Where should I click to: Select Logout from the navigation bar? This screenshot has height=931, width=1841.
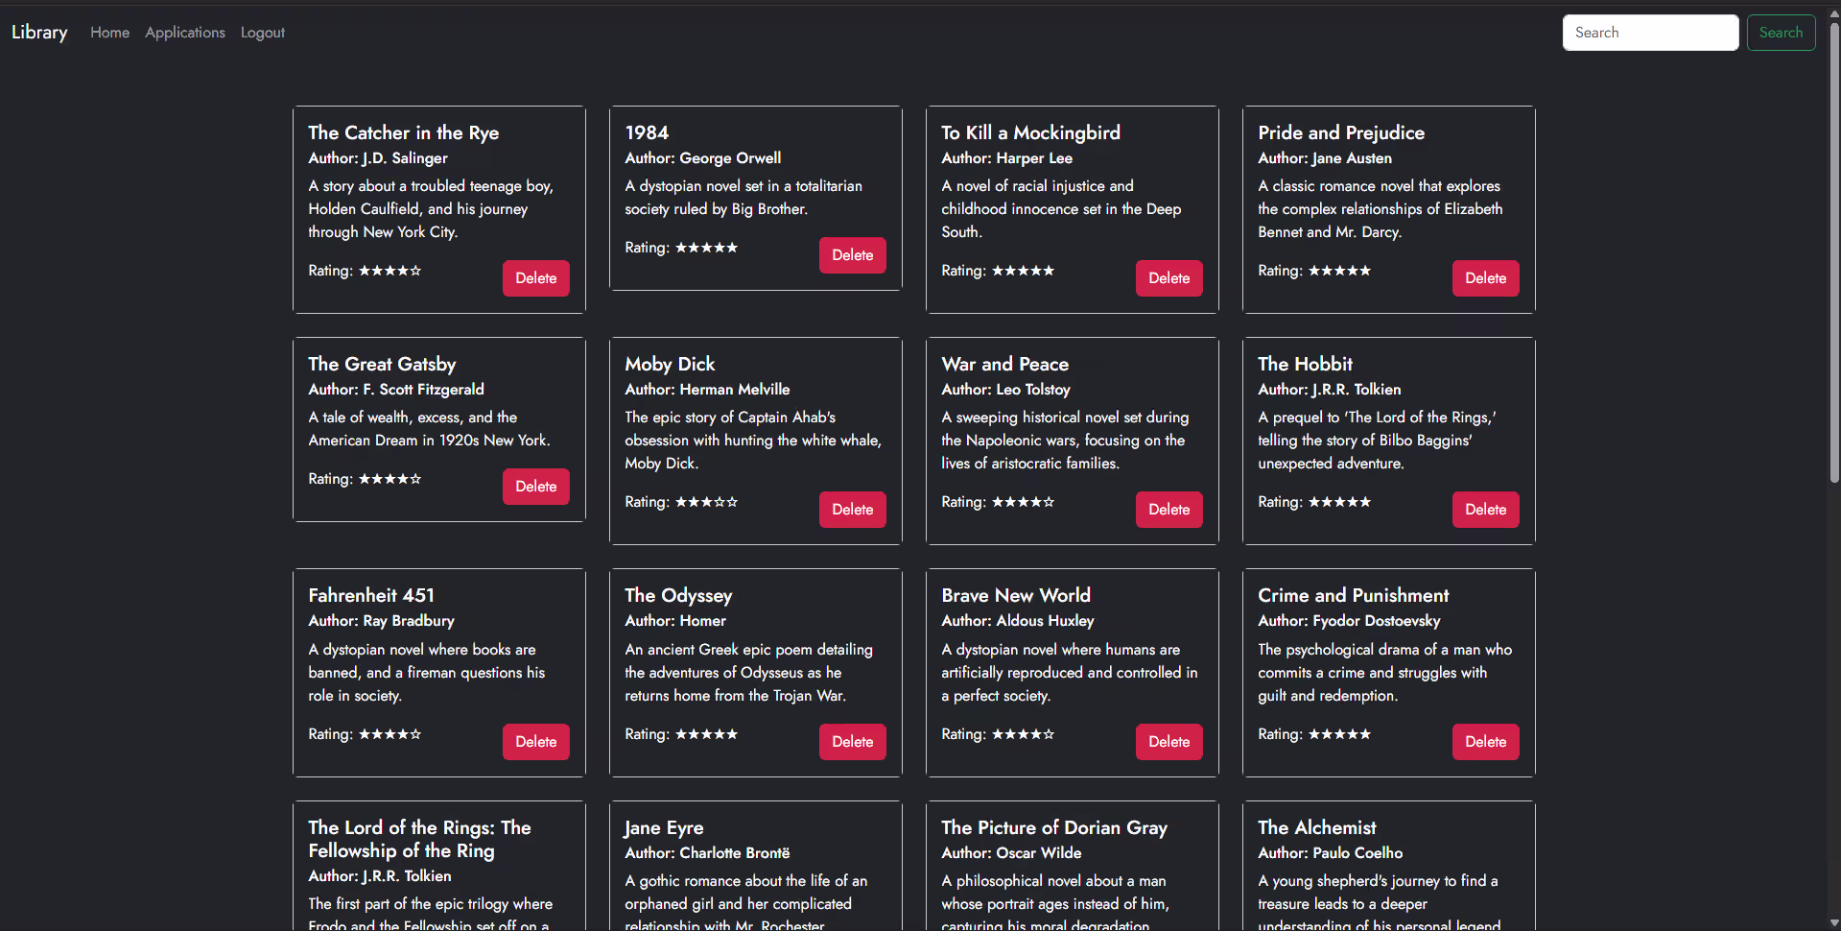click(x=262, y=32)
